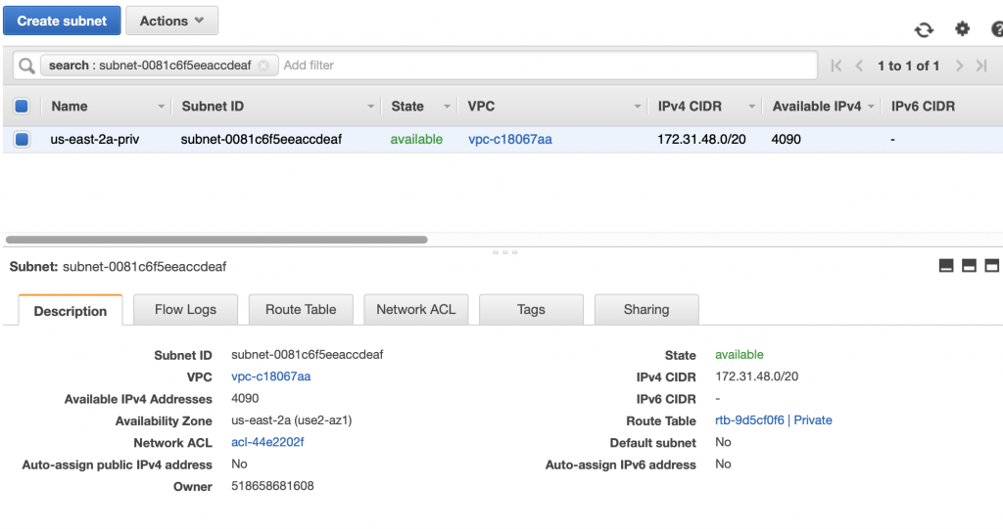Click the search magnifier icon
Screen dimensions: 1003x529
(26, 66)
